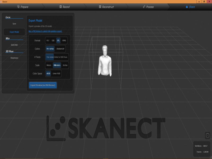
Task: Select VRML export format
Action: [64, 41]
